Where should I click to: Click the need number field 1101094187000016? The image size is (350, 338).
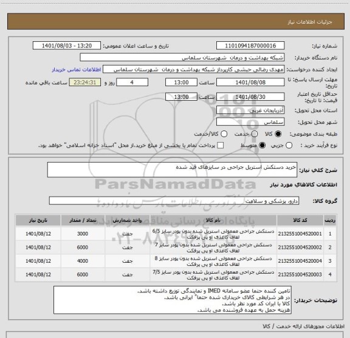coord(250,46)
